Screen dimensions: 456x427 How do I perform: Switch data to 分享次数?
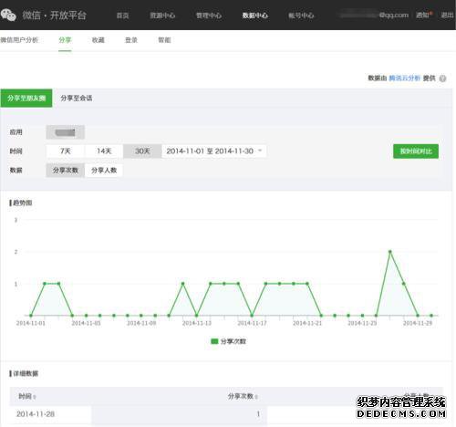66,171
